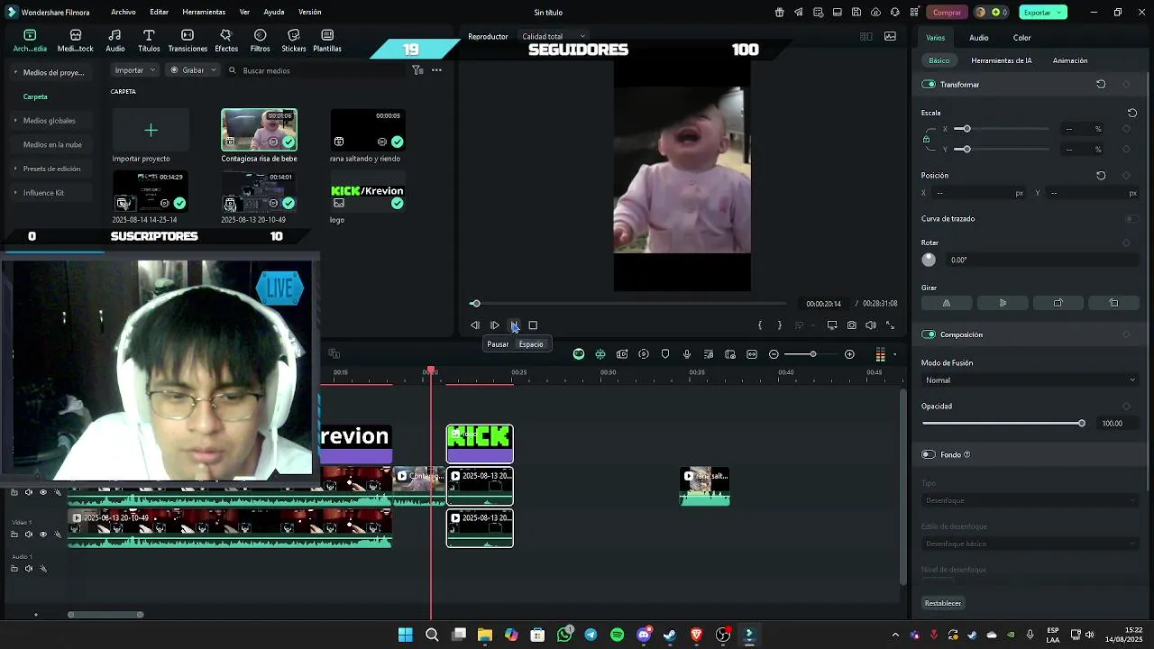Screen dimensions: 1154x649
Task: Take a snapshot with camera icon
Action: coord(851,325)
